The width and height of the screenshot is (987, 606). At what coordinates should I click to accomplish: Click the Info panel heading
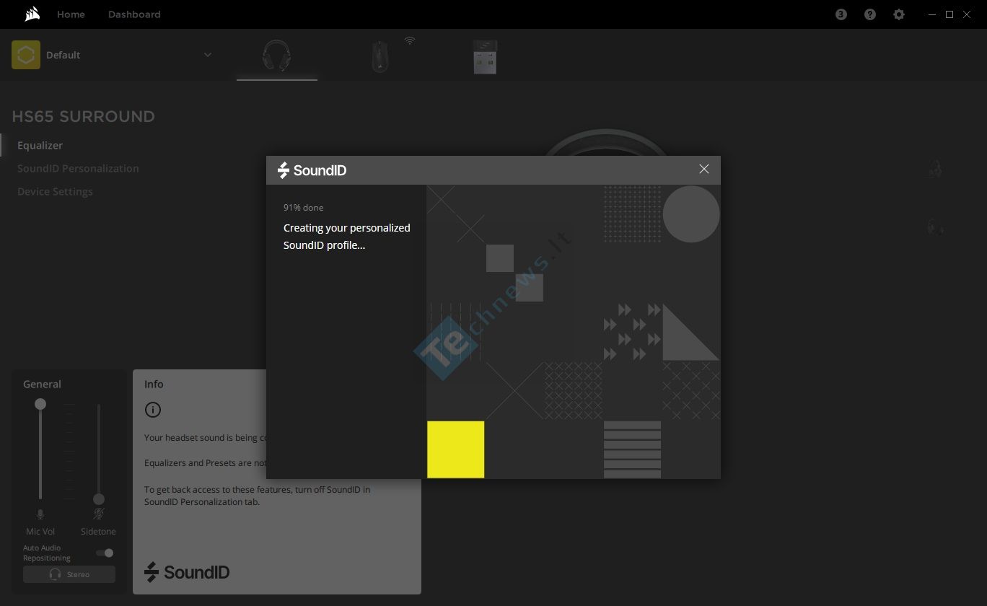[154, 385]
